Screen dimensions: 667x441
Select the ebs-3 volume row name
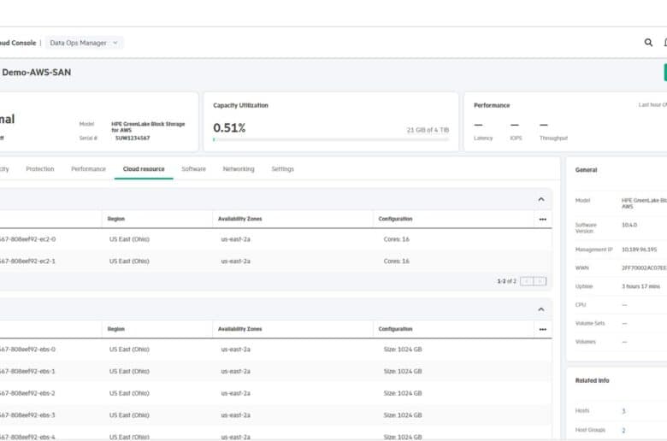[x=27, y=415]
